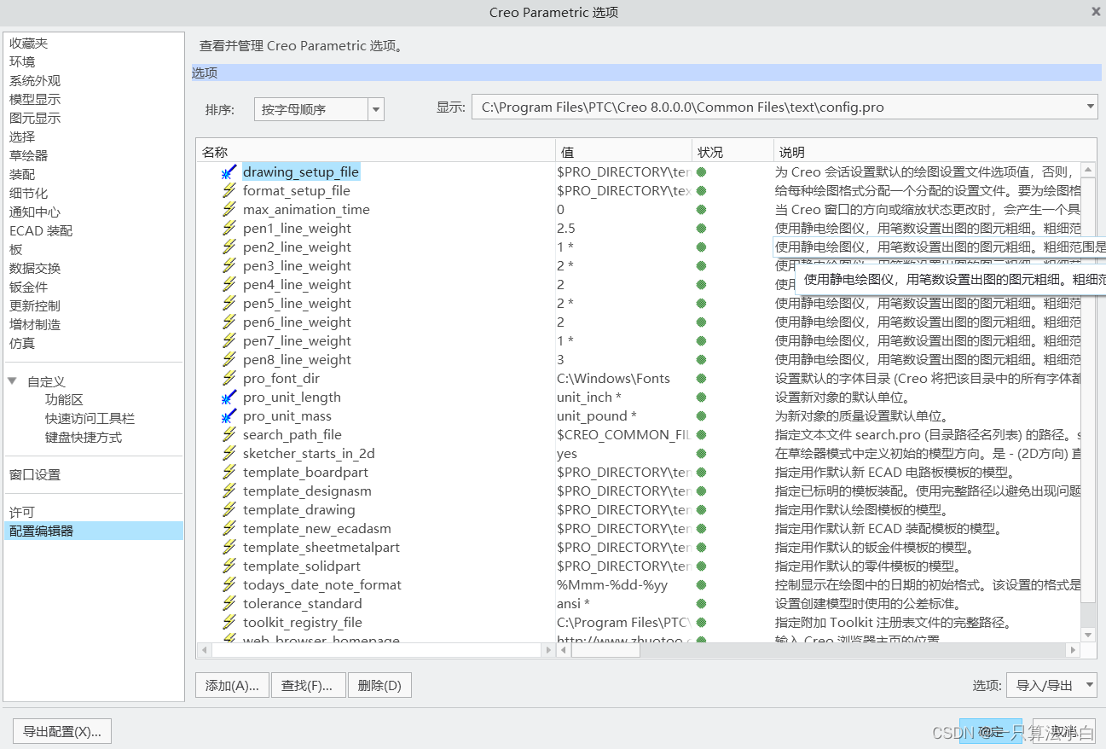Click the 添加(A)... button
1106x749 pixels.
(x=232, y=685)
